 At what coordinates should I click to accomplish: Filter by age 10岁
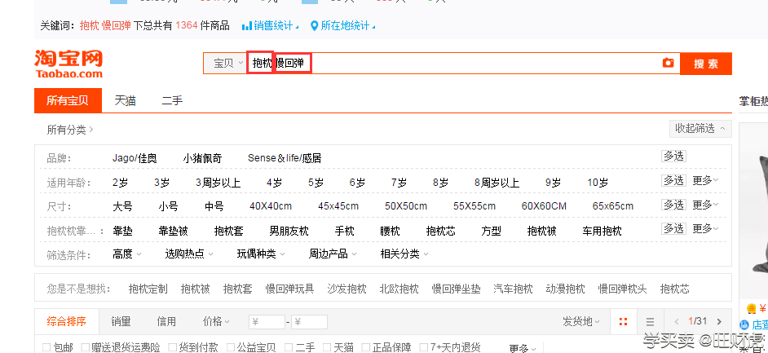598,183
